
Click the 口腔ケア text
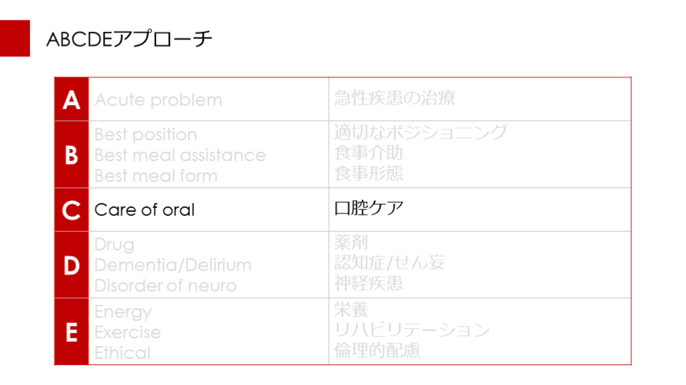point(368,209)
